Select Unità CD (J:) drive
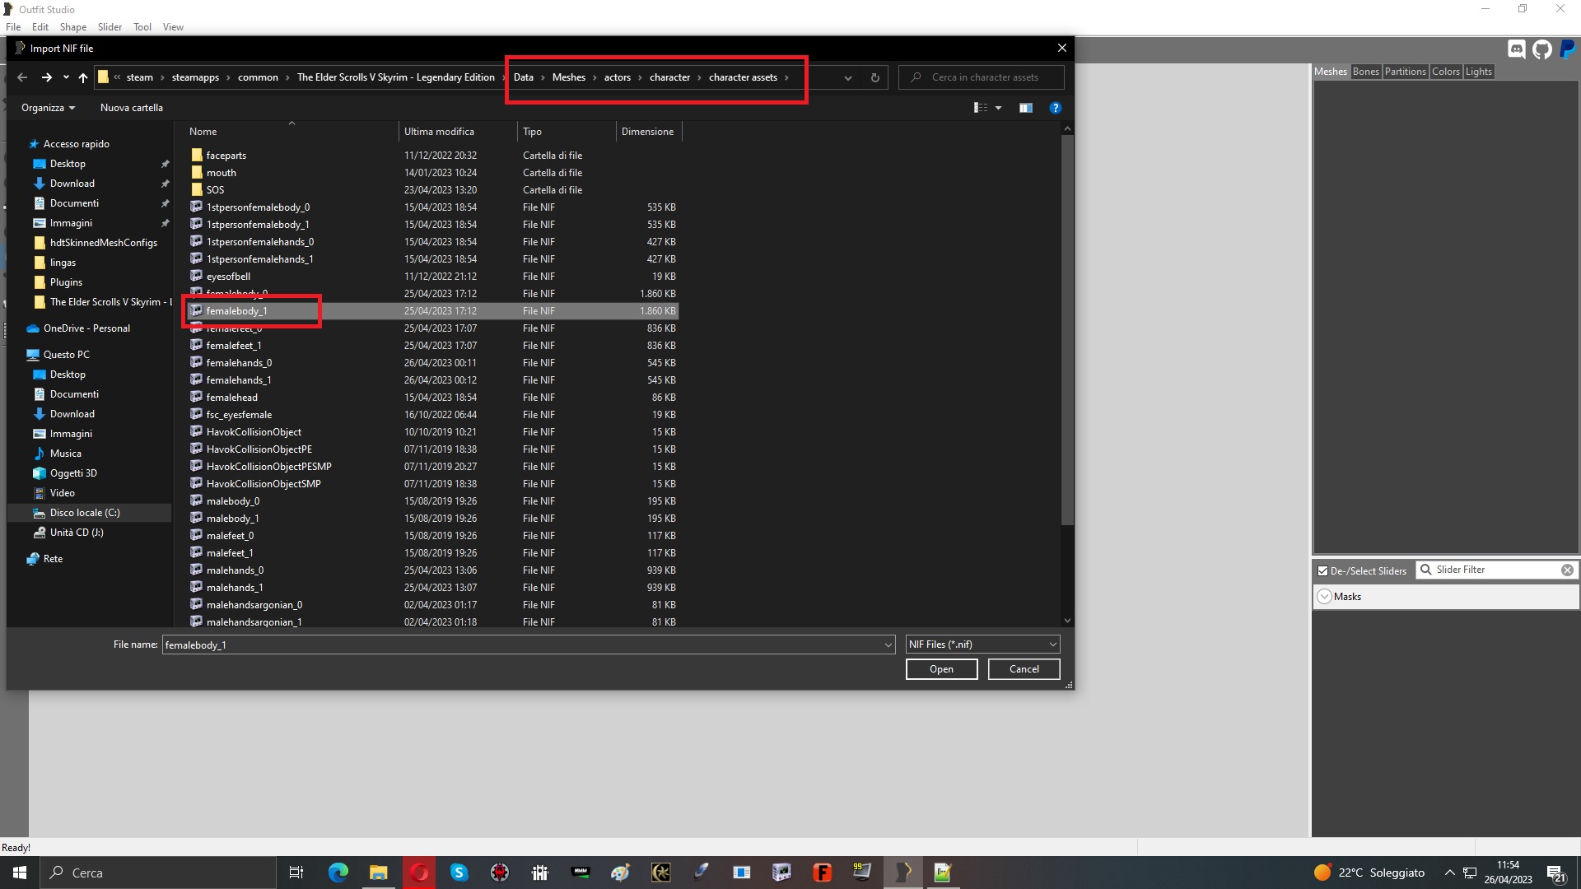1581x889 pixels. pyautogui.click(x=77, y=533)
